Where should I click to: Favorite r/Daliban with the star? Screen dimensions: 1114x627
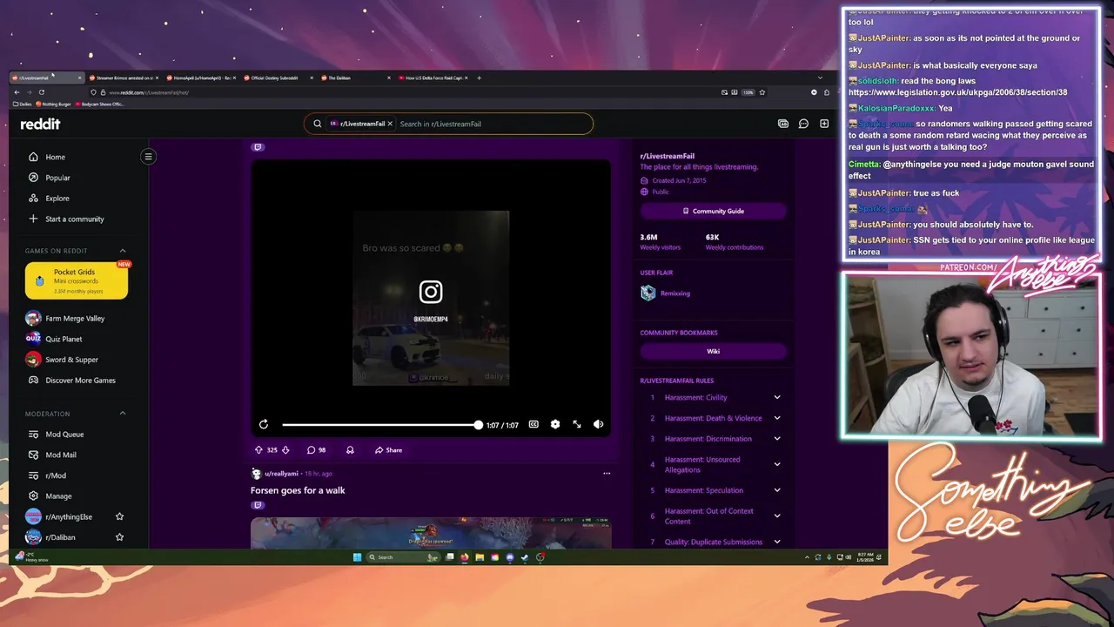point(119,537)
